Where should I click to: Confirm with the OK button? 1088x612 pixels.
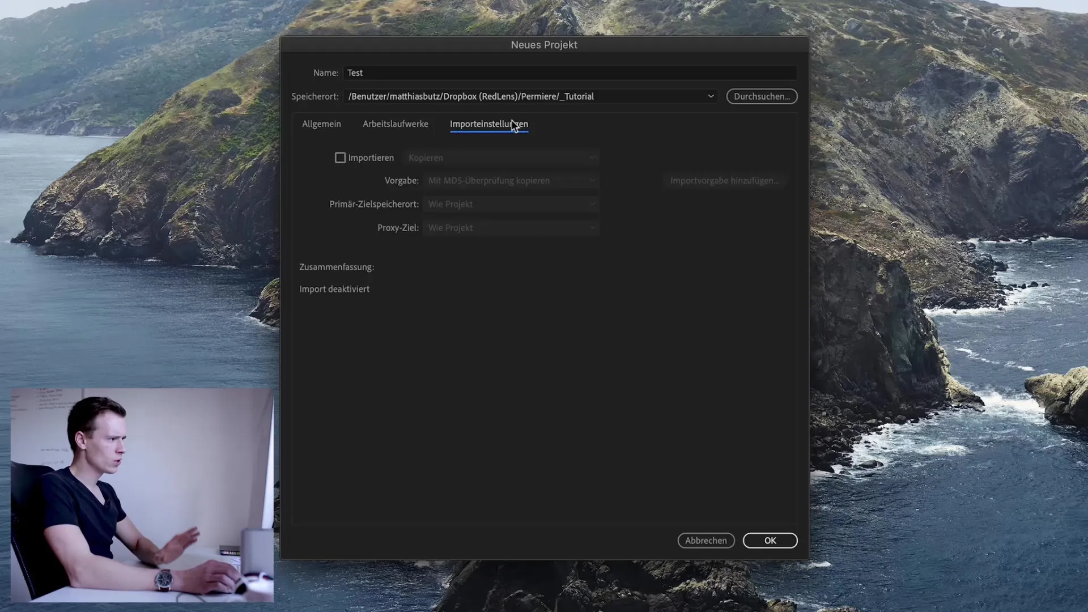770,541
